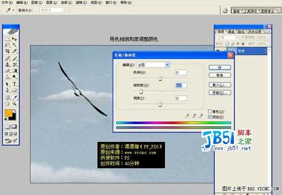This screenshot has width=282, height=195.
Task: Select the Crop tool in the toolbox
Action: (8, 51)
